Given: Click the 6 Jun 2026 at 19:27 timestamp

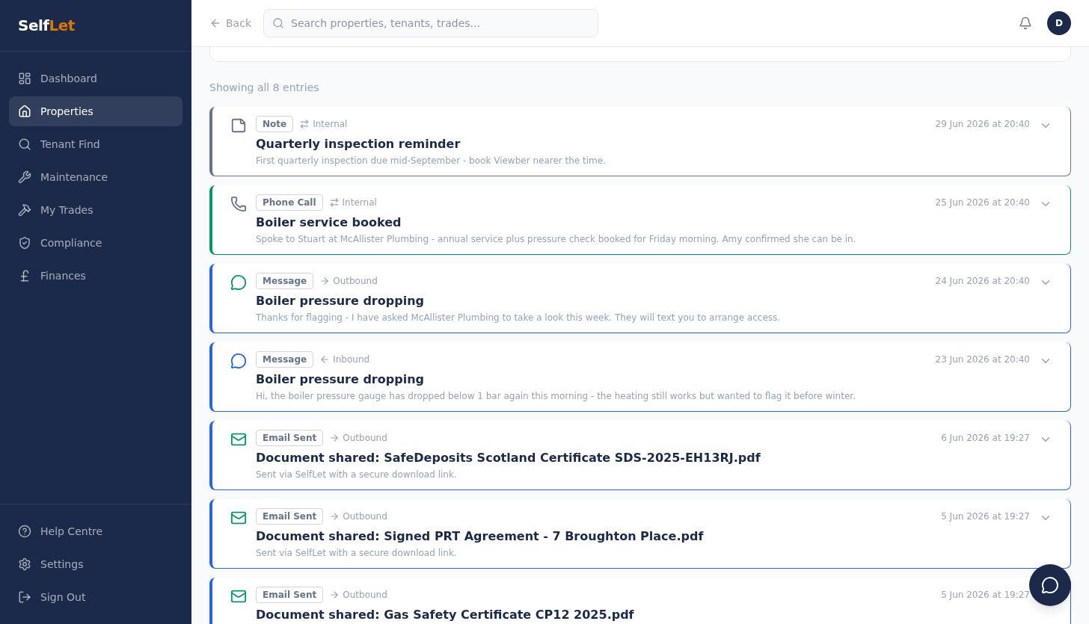Looking at the screenshot, I should [x=985, y=438].
